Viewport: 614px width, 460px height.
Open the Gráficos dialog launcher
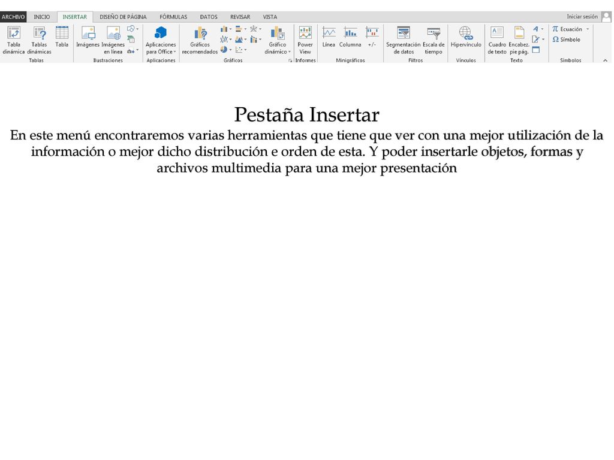point(290,60)
